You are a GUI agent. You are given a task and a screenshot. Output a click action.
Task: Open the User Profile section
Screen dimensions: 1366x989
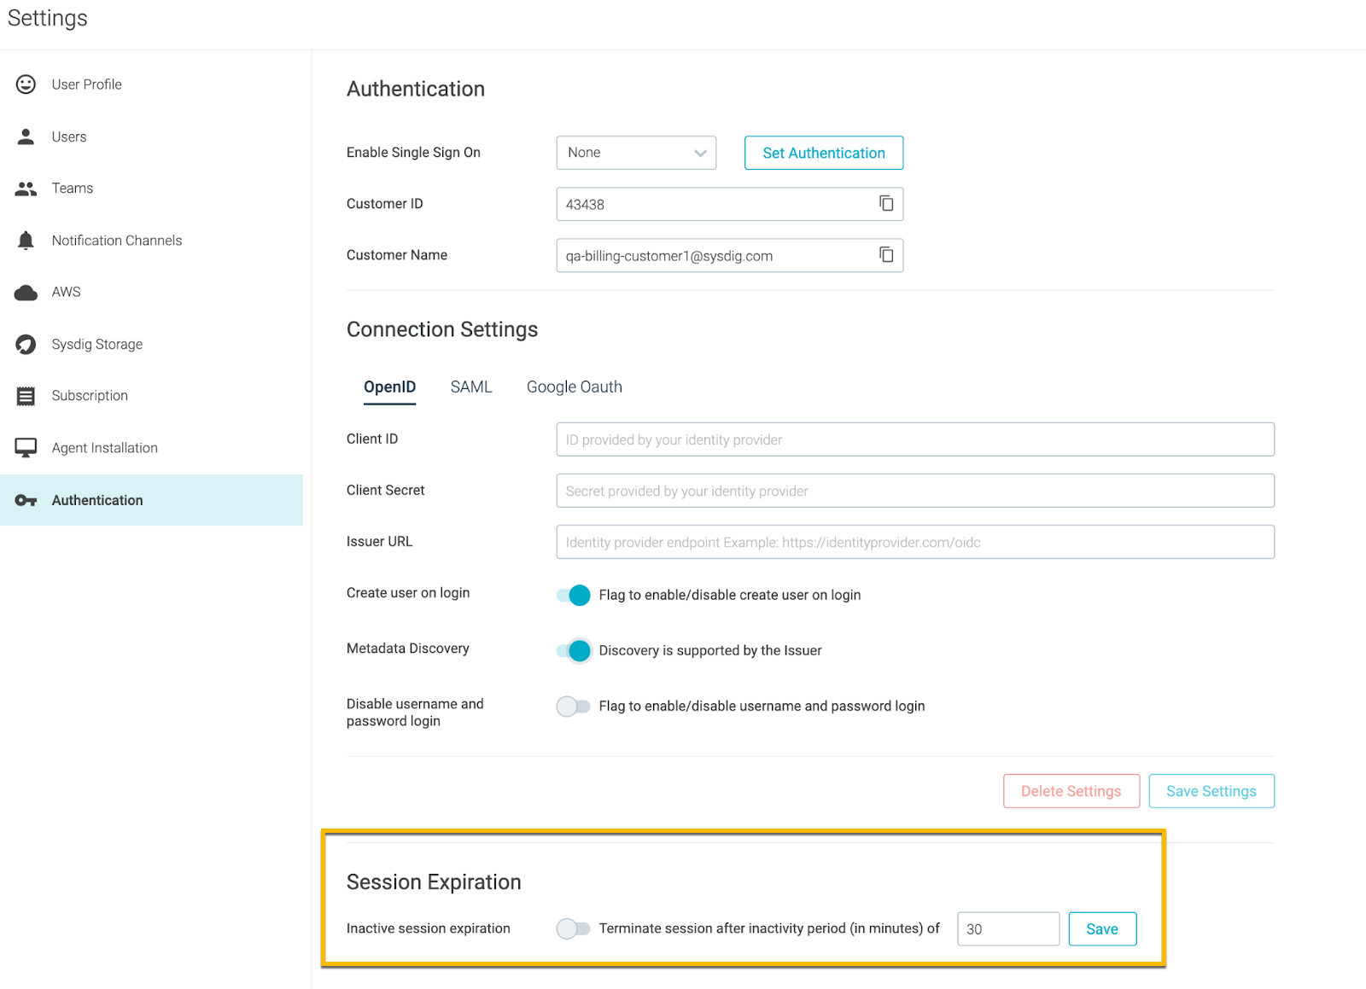[25, 84]
